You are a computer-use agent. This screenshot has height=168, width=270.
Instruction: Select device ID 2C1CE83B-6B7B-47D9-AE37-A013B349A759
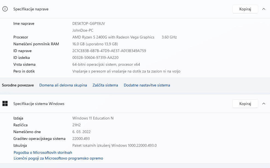109,51
